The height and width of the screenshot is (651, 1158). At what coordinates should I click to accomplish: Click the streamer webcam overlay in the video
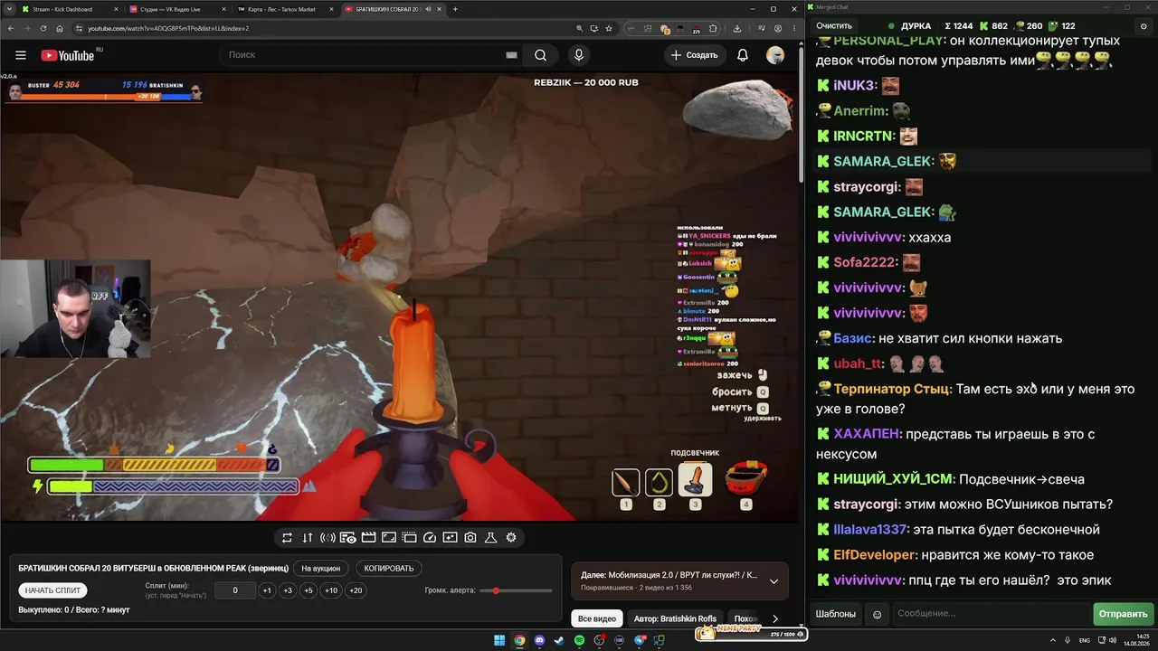click(x=75, y=309)
